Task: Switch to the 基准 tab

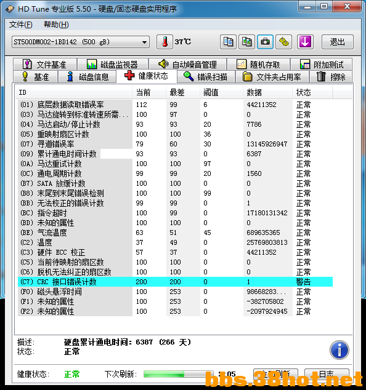Action: coord(35,77)
